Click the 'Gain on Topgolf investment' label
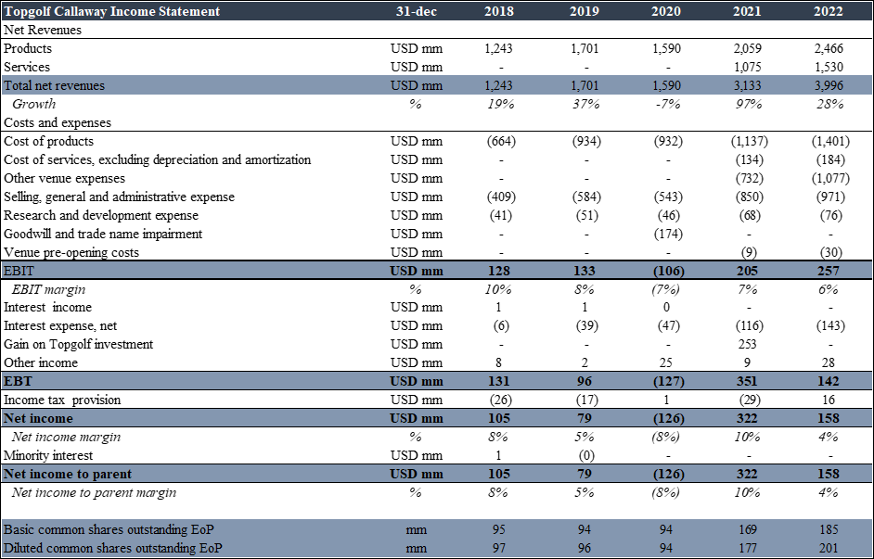Screen dimensions: 874x559 (x=79, y=344)
